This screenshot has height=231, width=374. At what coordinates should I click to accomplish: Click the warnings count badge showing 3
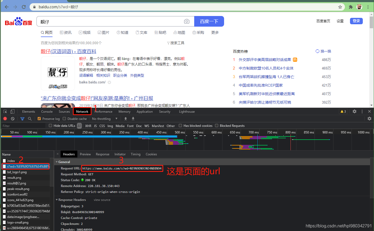(343, 111)
